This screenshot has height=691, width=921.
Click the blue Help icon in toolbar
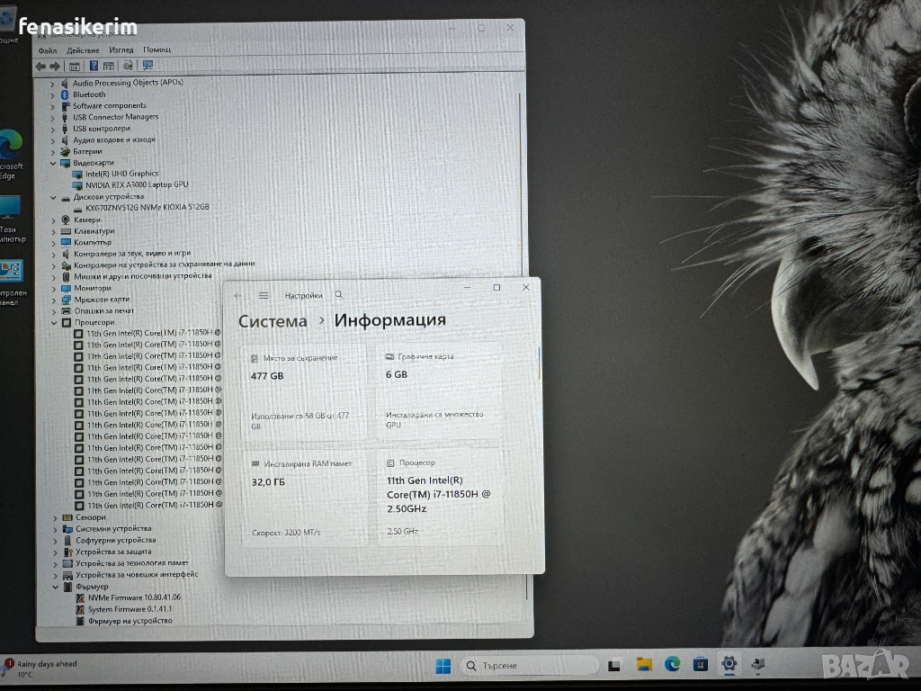click(94, 66)
